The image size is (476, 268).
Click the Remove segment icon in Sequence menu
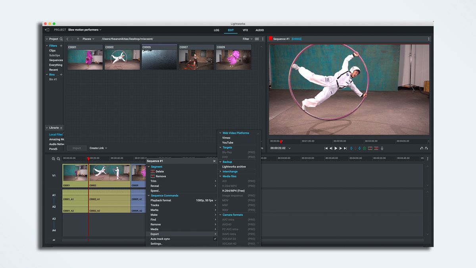point(153,176)
